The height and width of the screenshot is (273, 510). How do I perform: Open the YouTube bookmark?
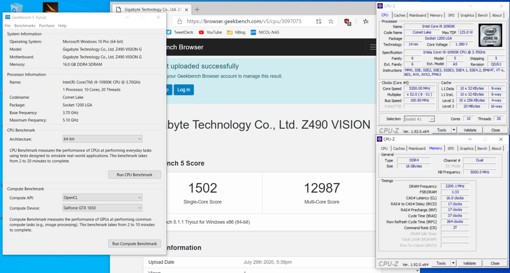point(210,32)
